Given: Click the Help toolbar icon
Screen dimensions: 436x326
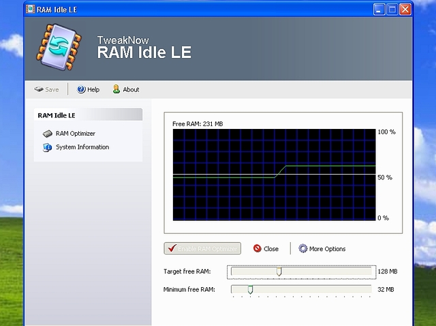Looking at the screenshot, I should click(x=81, y=89).
